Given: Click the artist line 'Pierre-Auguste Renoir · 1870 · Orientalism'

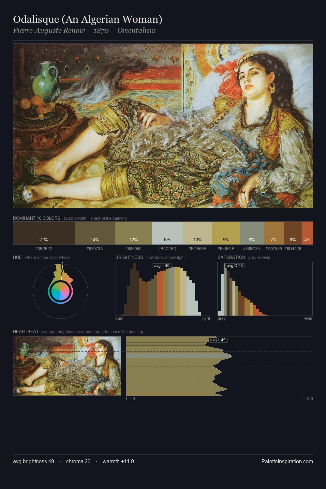Looking at the screenshot, I should (x=84, y=31).
